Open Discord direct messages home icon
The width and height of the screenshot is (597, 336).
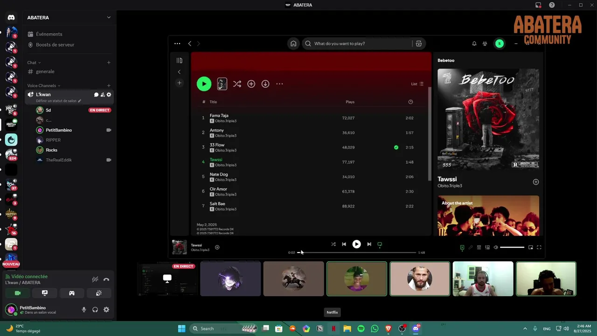click(11, 18)
